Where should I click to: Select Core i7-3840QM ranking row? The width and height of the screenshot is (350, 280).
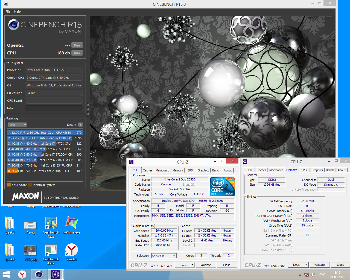[45, 160]
